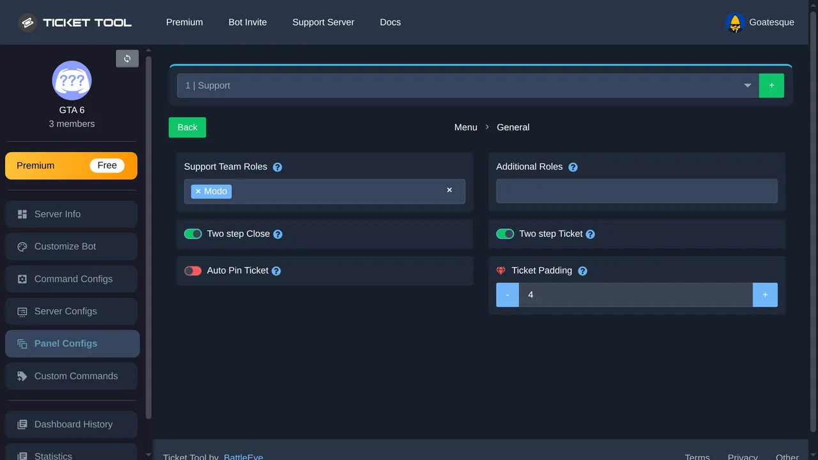Clear all Support Team Roles
Image resolution: width=818 pixels, height=460 pixels.
click(449, 190)
